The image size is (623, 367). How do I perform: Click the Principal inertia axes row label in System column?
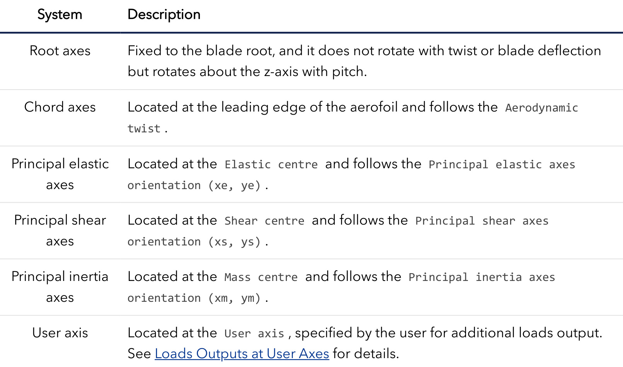(x=60, y=287)
